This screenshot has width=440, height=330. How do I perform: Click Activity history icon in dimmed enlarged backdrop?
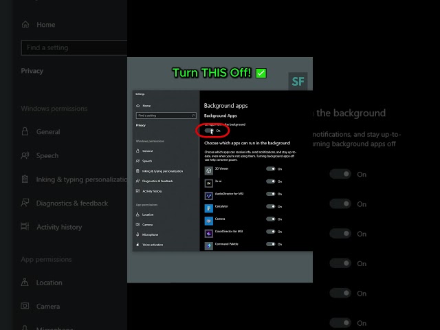point(25,226)
